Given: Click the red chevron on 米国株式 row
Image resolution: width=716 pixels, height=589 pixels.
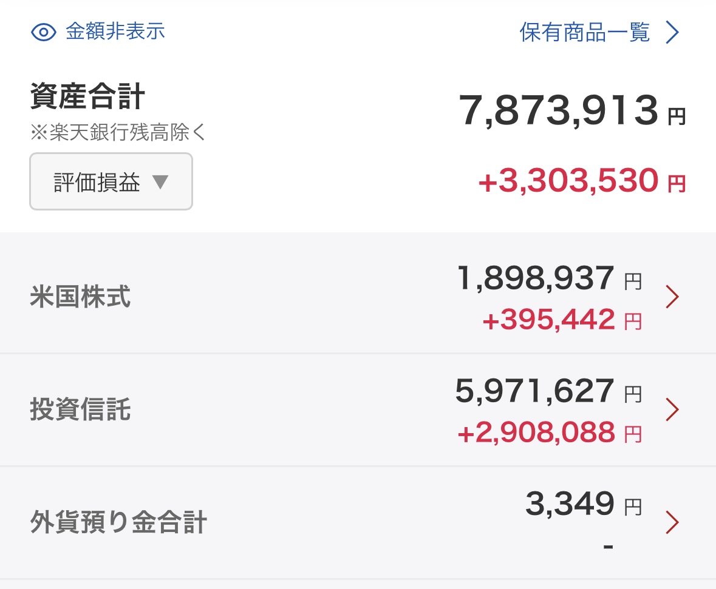Looking at the screenshot, I should 672,297.
